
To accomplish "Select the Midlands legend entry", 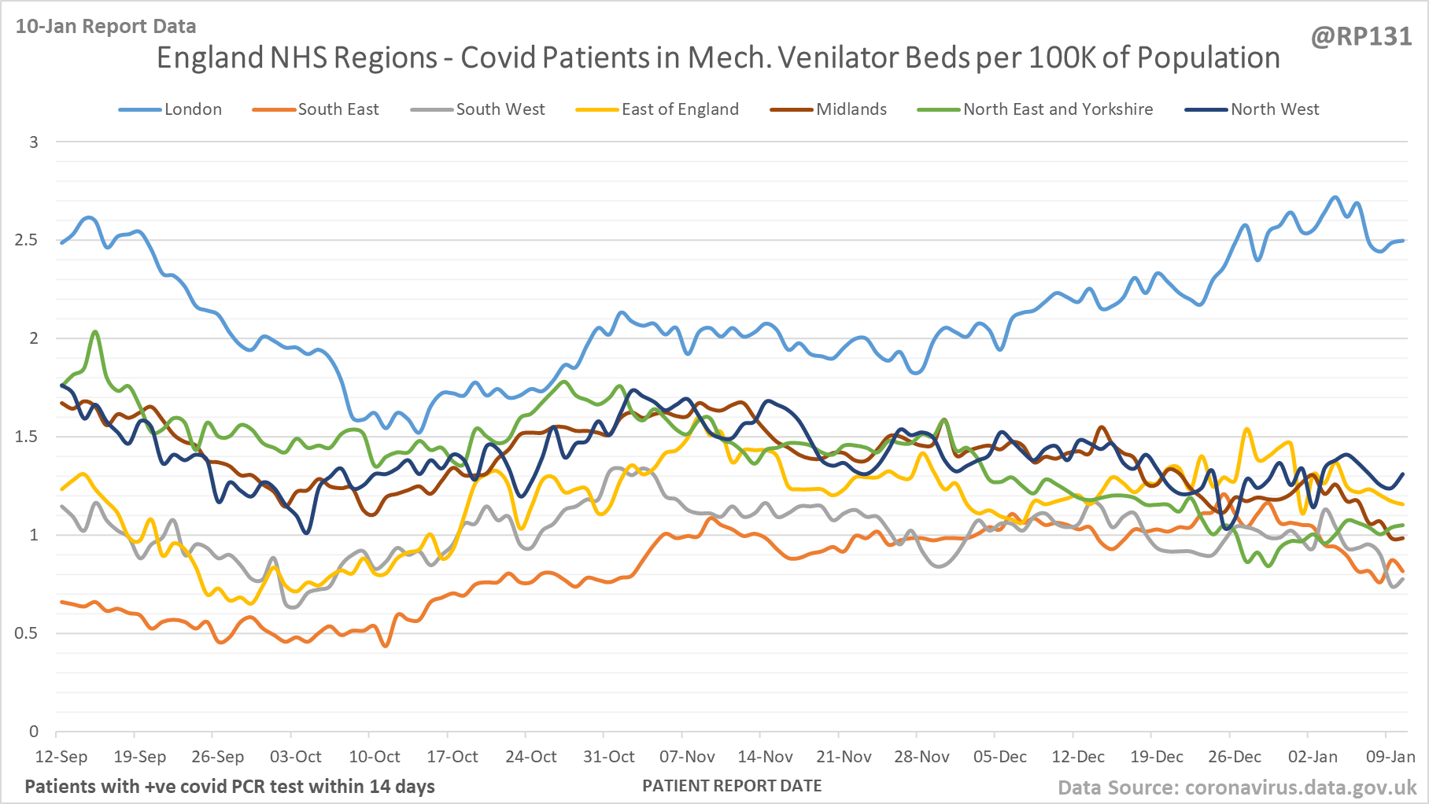I will click(851, 109).
